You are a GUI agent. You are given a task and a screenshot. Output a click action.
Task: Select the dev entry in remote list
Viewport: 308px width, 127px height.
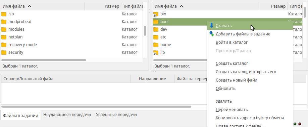point(164,29)
